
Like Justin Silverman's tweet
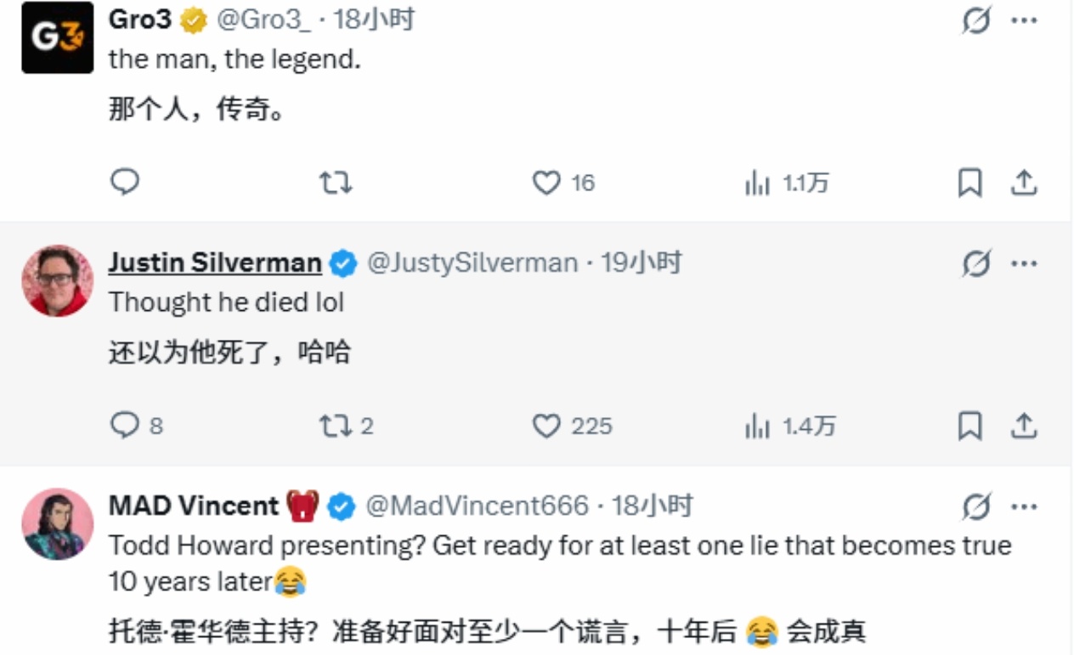pos(546,425)
